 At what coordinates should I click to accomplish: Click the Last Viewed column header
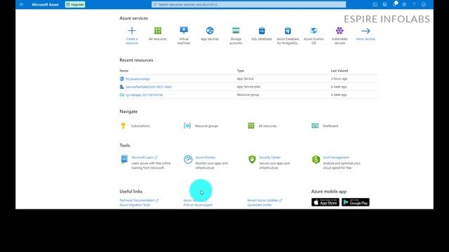pyautogui.click(x=340, y=71)
